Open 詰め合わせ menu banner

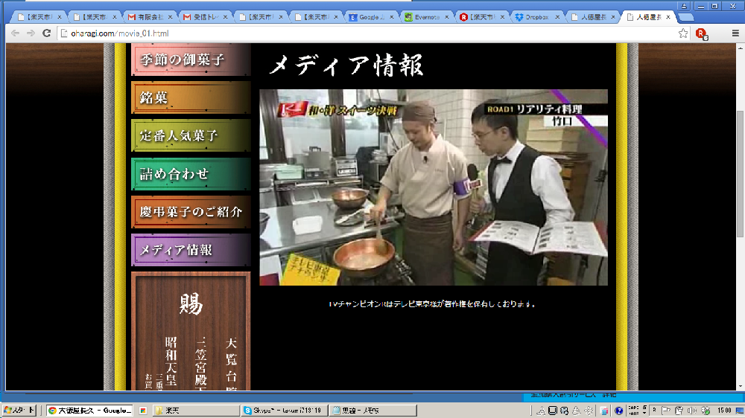coord(191,173)
